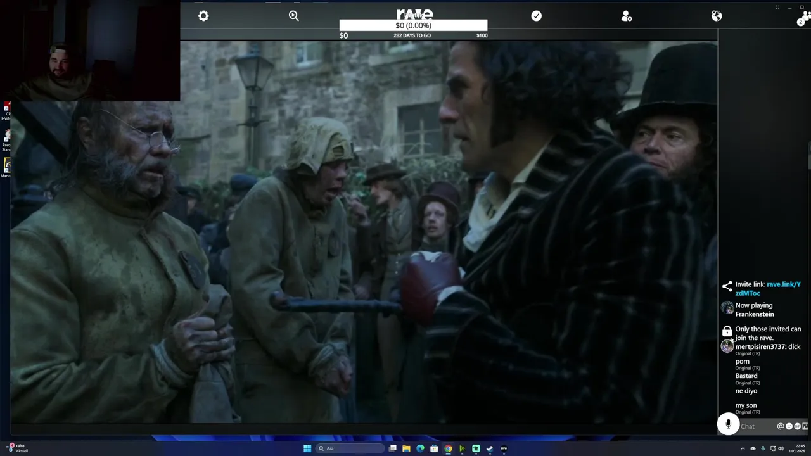Click the @ mention icon in chat box
The image size is (811, 456).
781,426
